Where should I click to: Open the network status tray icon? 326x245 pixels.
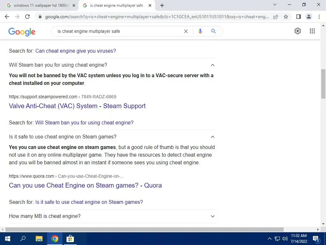pos(277,239)
